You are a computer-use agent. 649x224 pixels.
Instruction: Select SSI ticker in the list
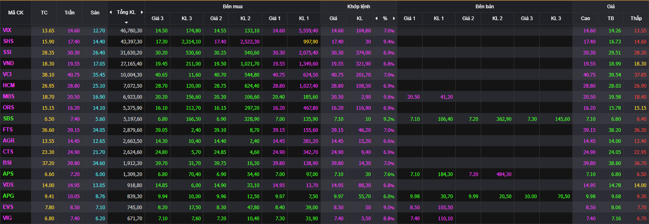tap(7, 52)
